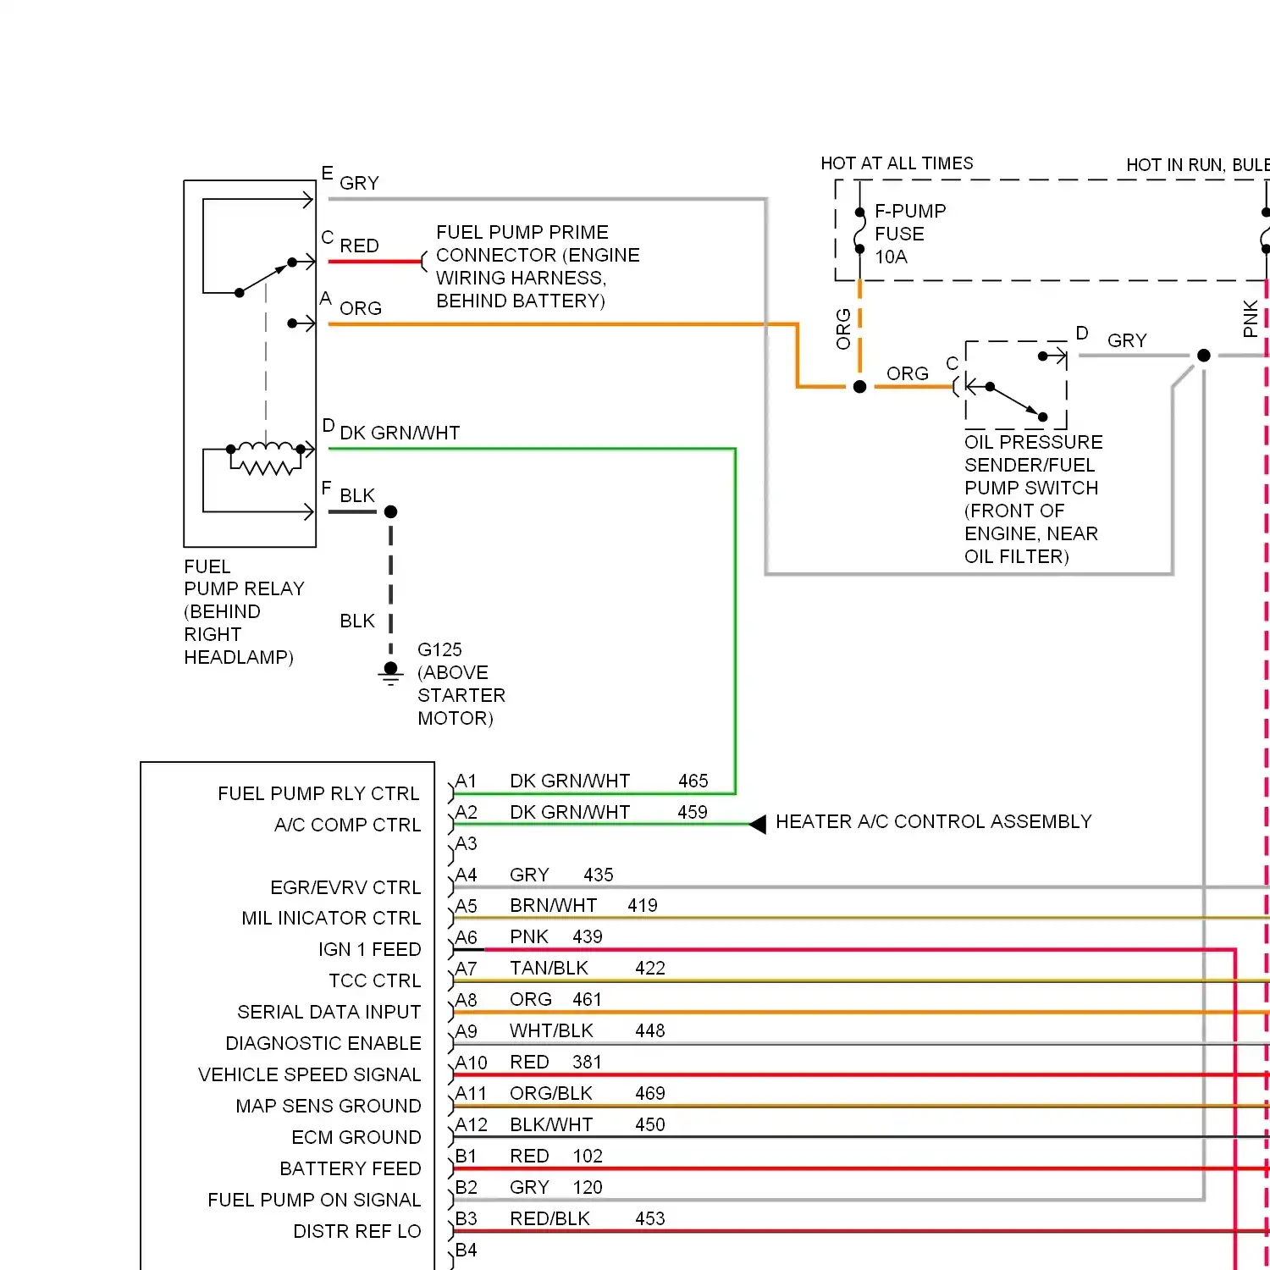Click the VEHICLE SPEED SIGNAL label
1270x1270 pixels.
click(x=309, y=1074)
